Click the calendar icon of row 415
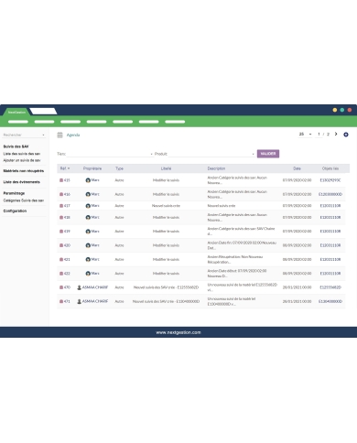The height and width of the screenshot is (443, 357). tap(61, 180)
